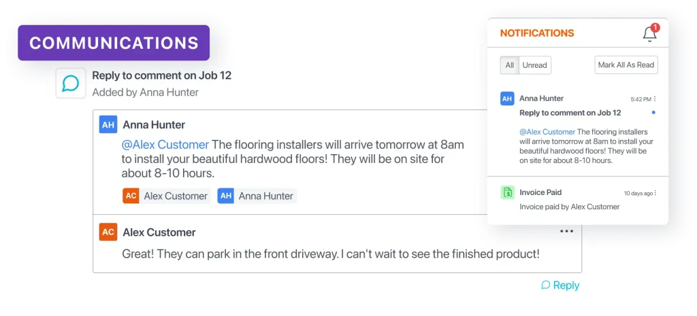The height and width of the screenshot is (316, 697).
Task: Open the Reply to comment on Job 12 notification
Action: 570,113
